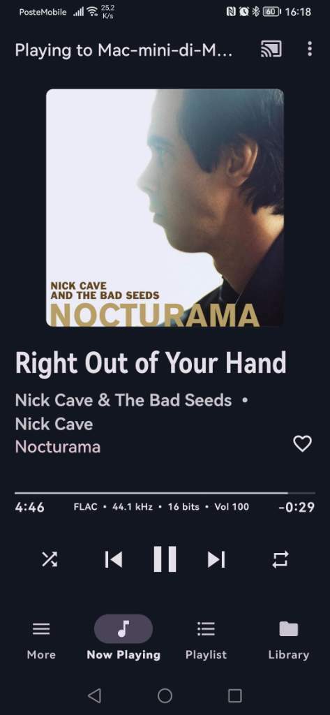330x715 pixels.
Task: Skip to the previous track
Action: click(114, 559)
